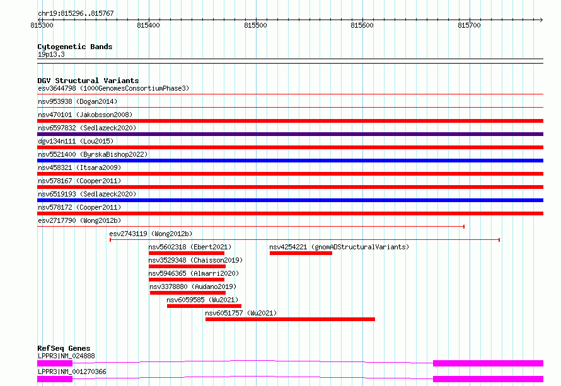Click the right arrowhead of the ruler
This screenshot has height=386, width=561.
coord(541,20)
